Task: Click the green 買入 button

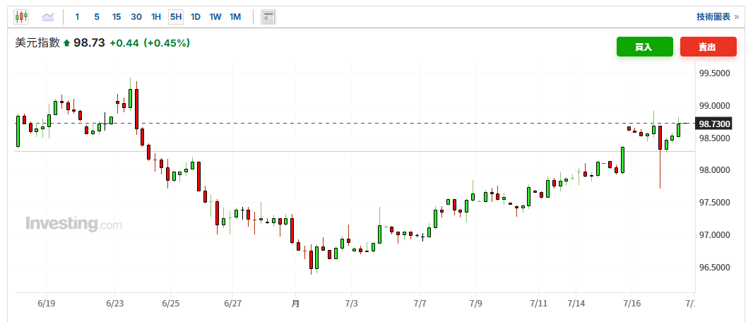Action: pos(644,47)
